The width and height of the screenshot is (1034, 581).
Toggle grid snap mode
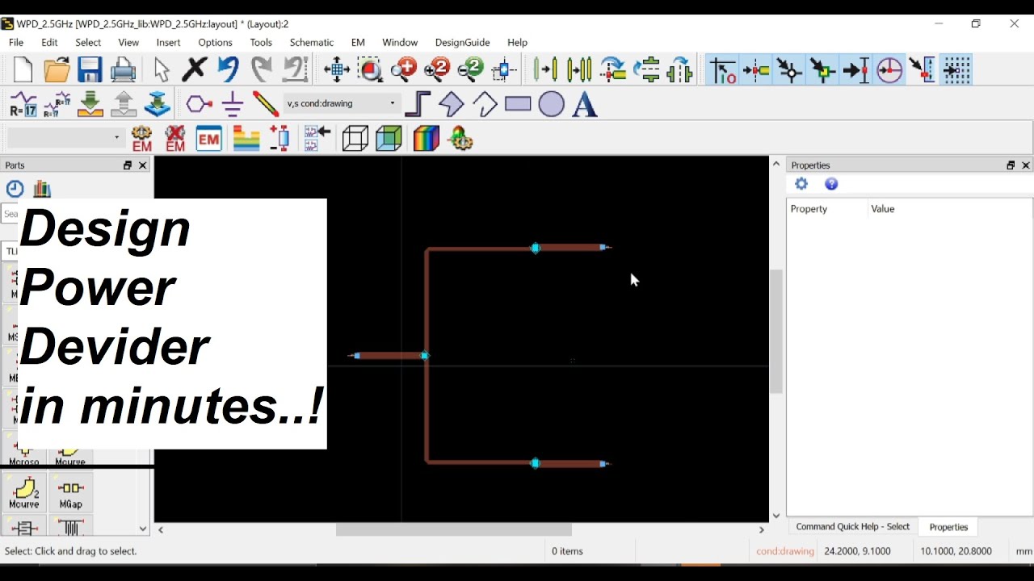956,70
